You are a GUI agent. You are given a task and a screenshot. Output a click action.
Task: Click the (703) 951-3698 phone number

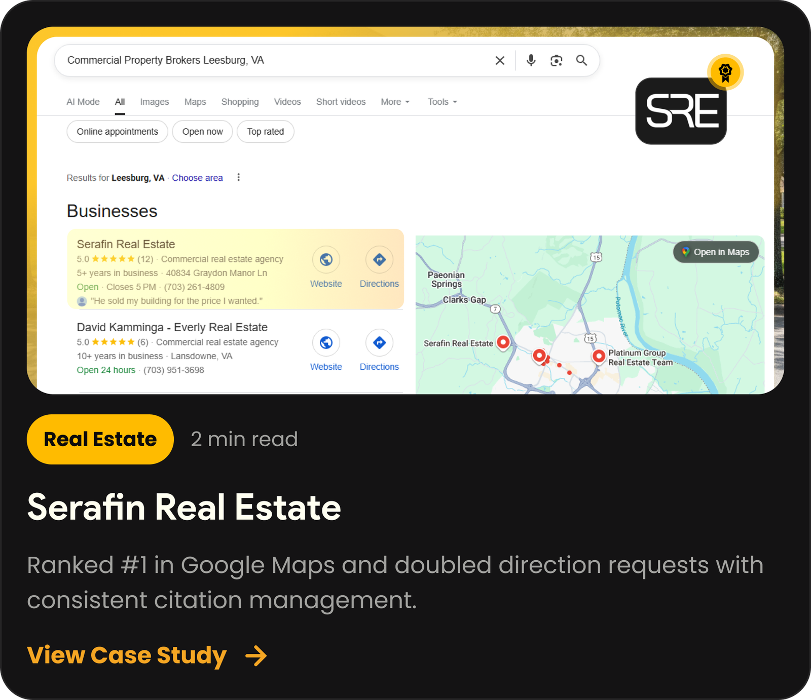click(174, 370)
